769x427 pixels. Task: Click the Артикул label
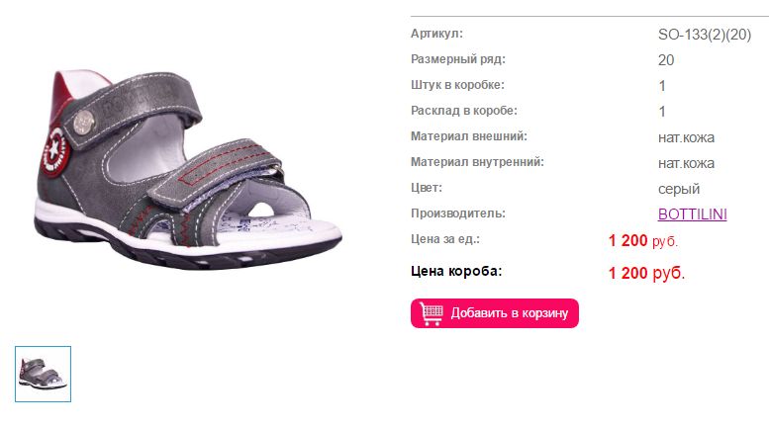click(436, 34)
